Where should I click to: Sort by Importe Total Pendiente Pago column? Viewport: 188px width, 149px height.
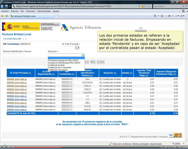(x=147, y=75)
